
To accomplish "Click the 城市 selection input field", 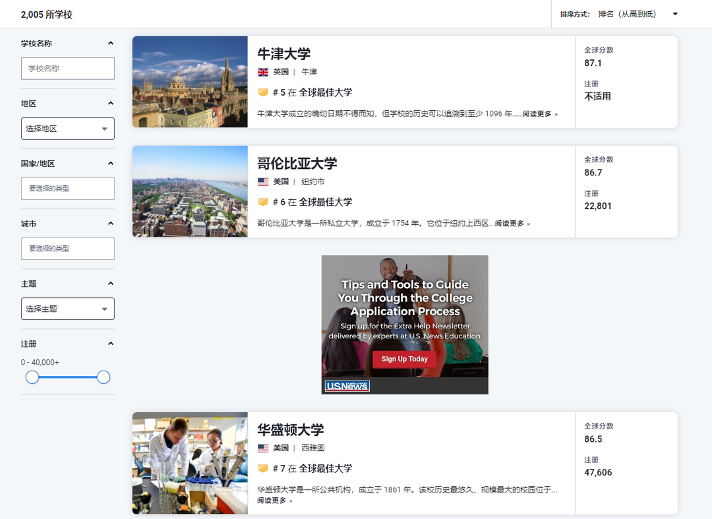I will tap(68, 249).
